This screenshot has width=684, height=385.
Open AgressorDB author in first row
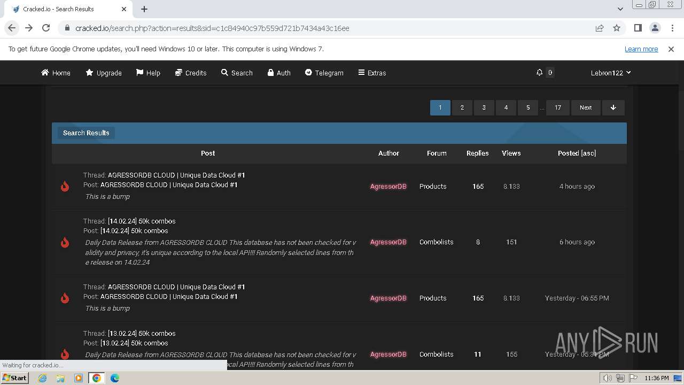click(388, 186)
